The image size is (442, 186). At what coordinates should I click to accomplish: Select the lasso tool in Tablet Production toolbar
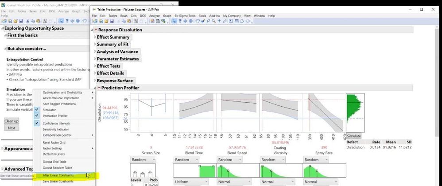208,21
